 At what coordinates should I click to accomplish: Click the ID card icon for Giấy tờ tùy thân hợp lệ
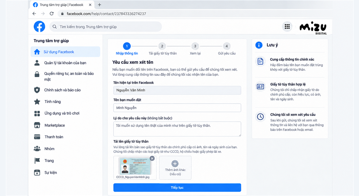260,87
